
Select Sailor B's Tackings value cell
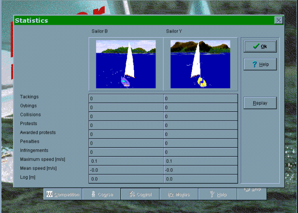(126, 99)
